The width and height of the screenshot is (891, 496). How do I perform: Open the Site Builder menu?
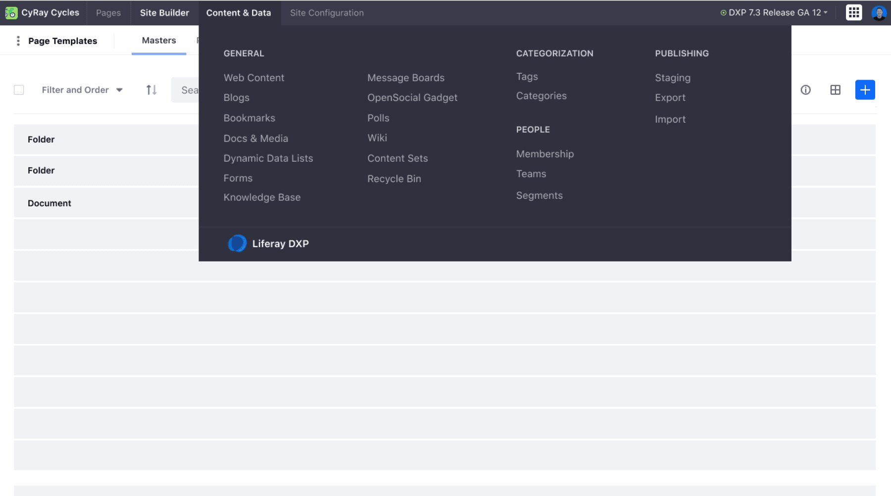click(x=164, y=13)
